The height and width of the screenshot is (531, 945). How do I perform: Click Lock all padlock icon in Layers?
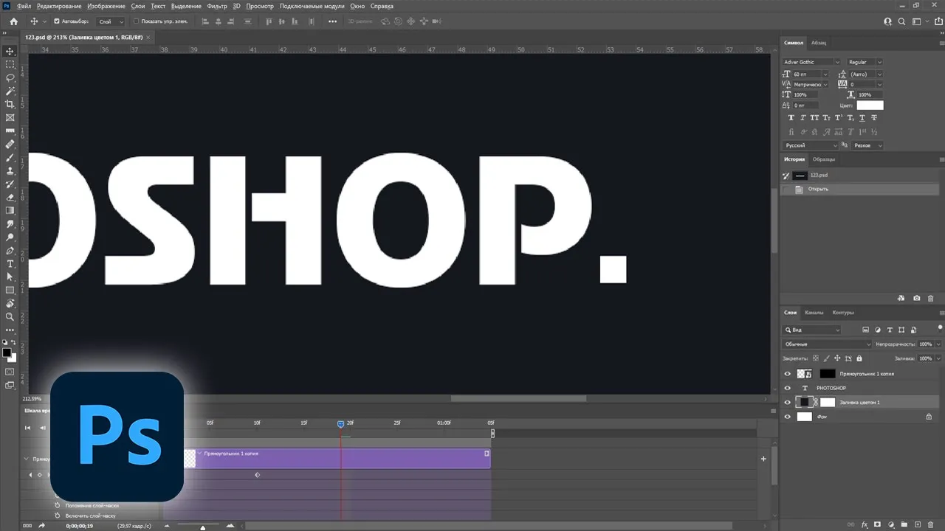(859, 358)
